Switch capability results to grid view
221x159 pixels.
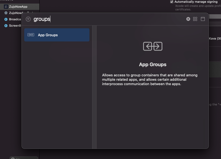click(195, 19)
